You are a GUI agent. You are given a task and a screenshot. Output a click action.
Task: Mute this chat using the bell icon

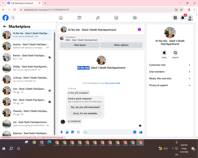tap(164, 53)
